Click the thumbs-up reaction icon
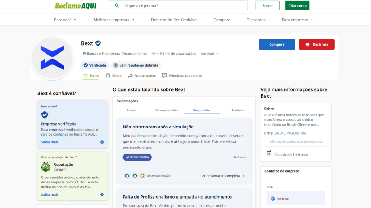The width and height of the screenshot is (371, 208). point(127,175)
